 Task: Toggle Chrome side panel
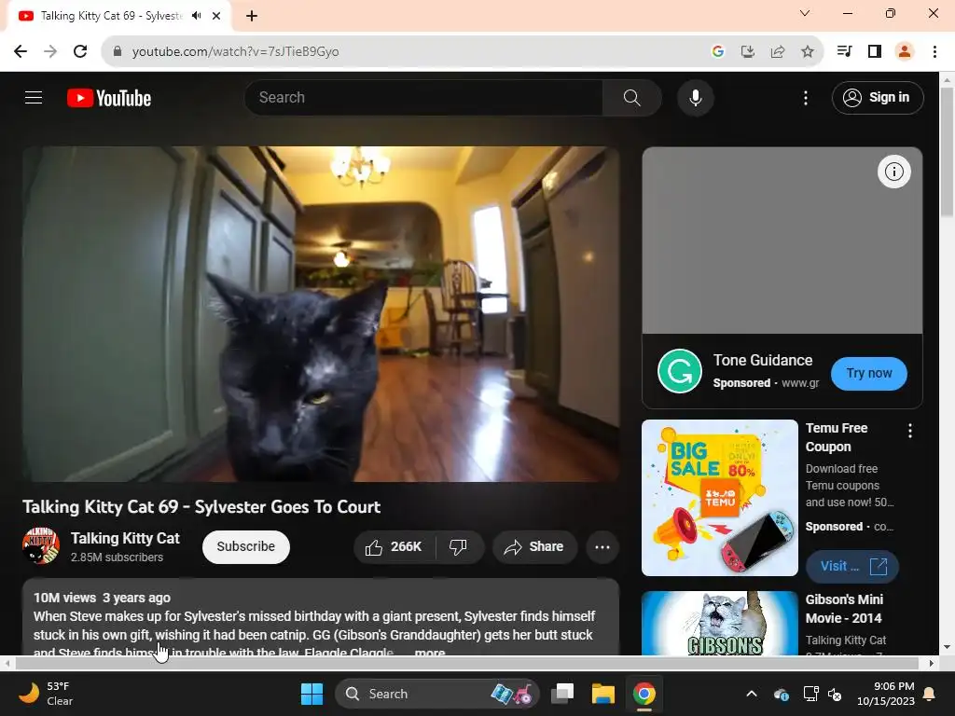(x=875, y=52)
